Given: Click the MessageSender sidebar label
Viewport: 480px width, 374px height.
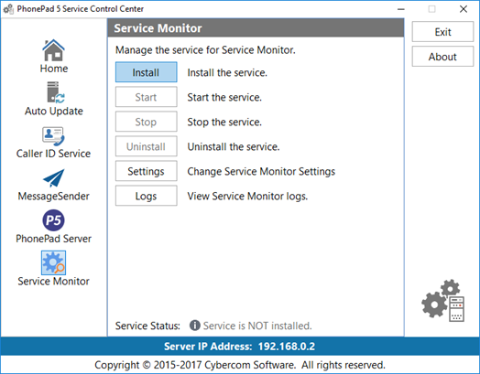Looking at the screenshot, I should [x=53, y=196].
